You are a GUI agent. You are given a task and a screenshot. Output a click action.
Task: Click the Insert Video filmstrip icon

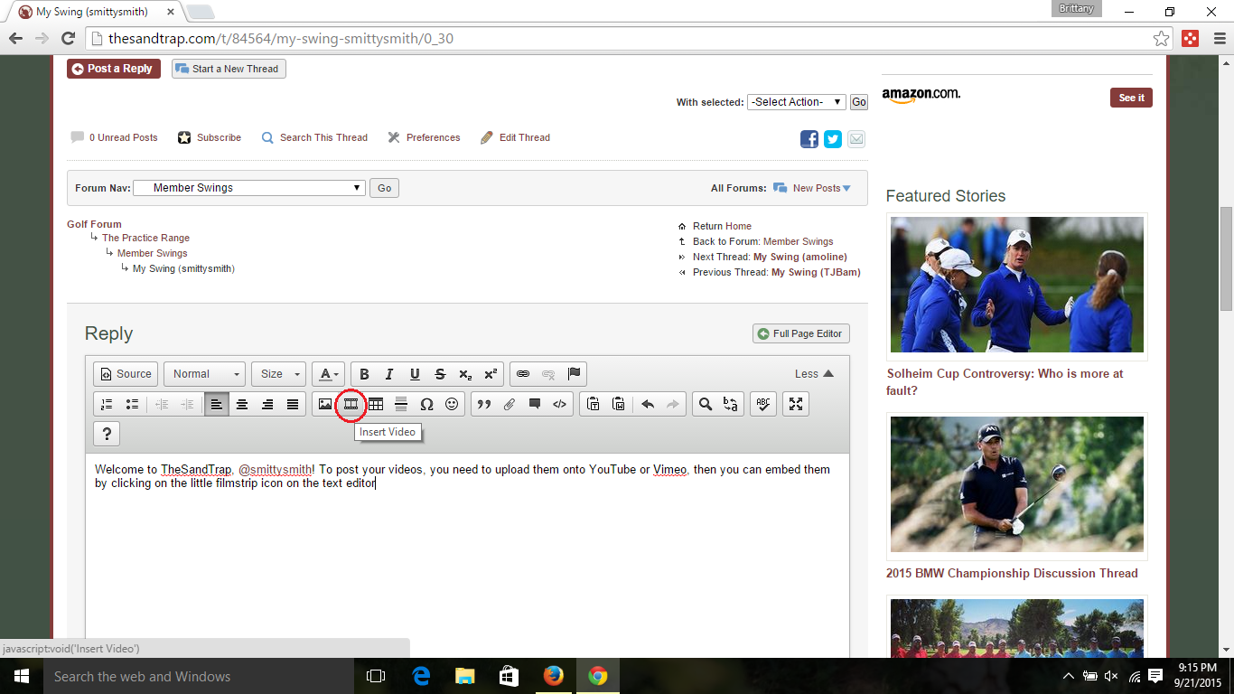351,405
